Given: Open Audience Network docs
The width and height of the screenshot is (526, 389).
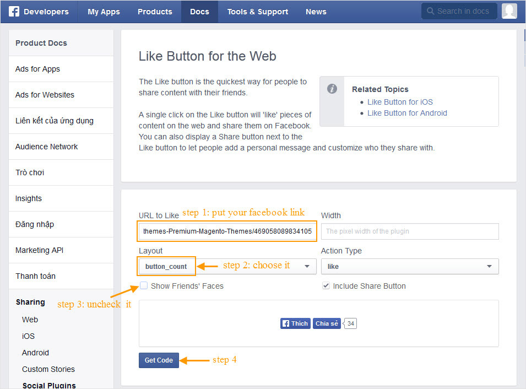Looking at the screenshot, I should tap(61, 147).
